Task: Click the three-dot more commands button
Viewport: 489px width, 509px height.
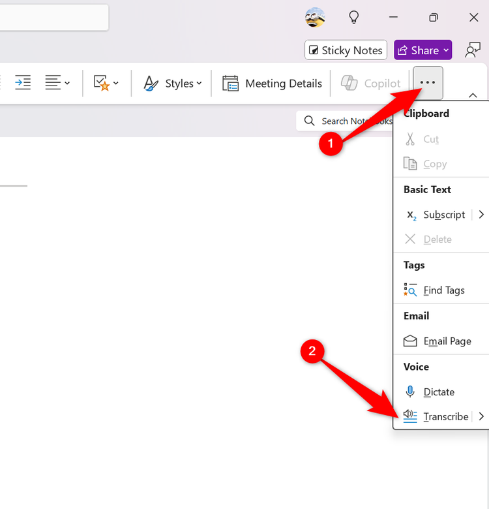Action: pyautogui.click(x=428, y=83)
